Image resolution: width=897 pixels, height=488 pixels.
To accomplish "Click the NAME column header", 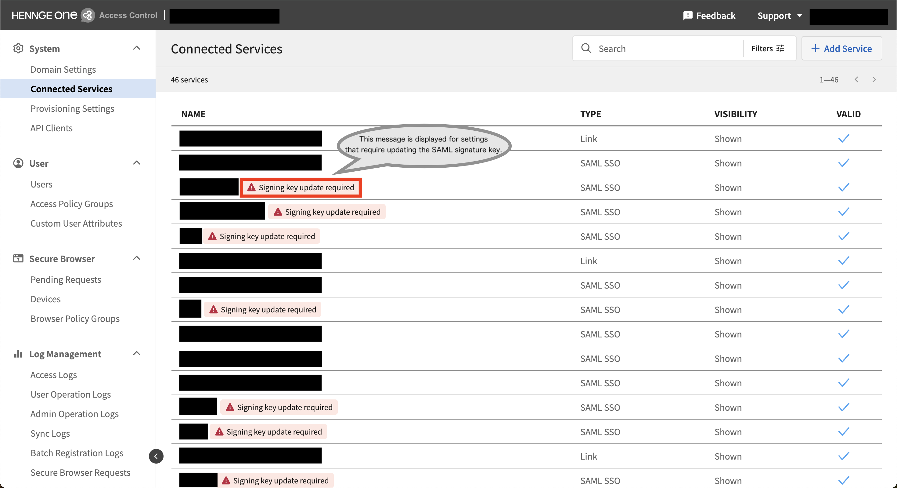I will 193,114.
